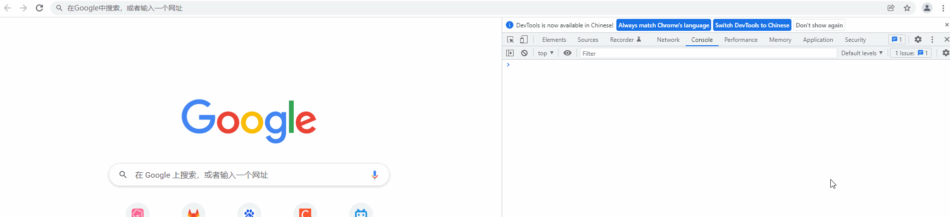Click the magnifier icon in Google search box
The image size is (950, 217).
point(123,175)
